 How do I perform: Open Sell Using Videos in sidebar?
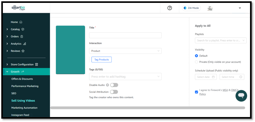(x=23, y=100)
